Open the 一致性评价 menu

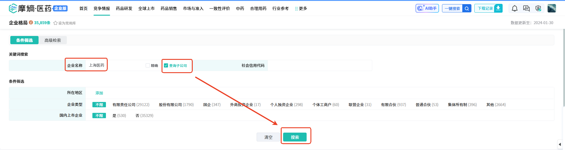click(220, 9)
